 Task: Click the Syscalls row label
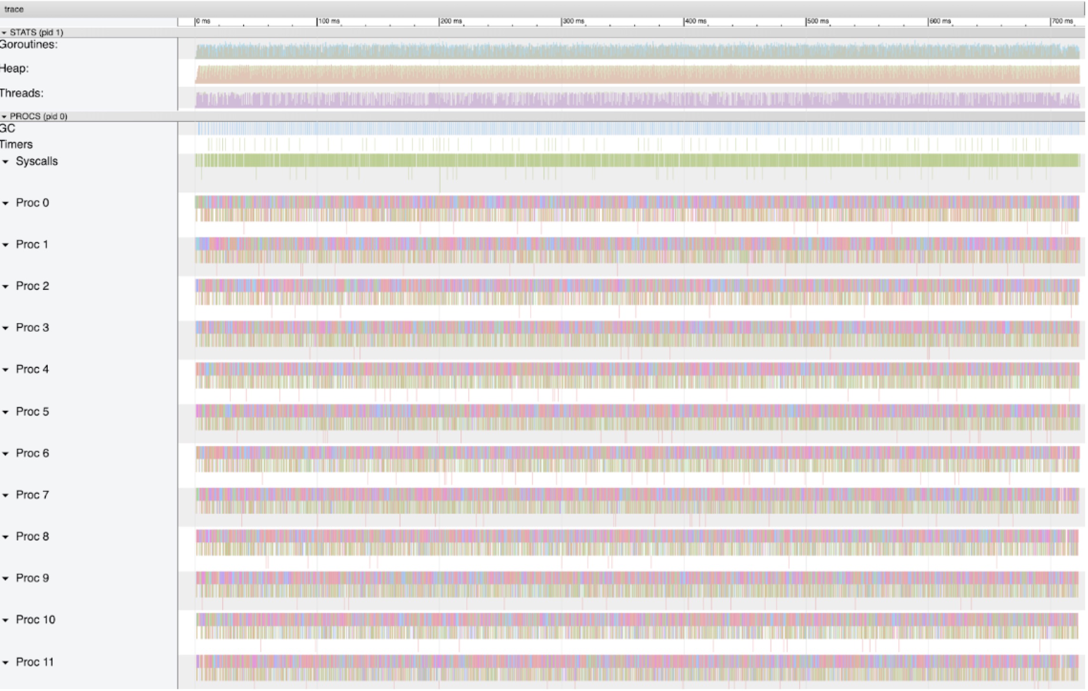(37, 161)
